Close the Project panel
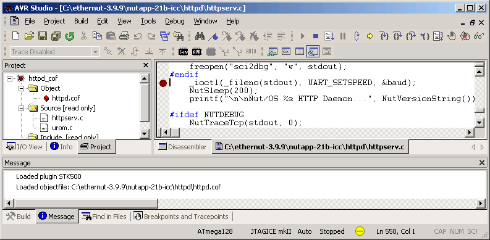Screen dimensions: 490x240 (146, 65)
